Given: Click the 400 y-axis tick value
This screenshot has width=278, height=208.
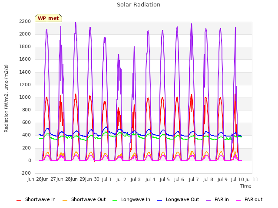Looking at the screenshot, I should pyautogui.click(x=26, y=135).
